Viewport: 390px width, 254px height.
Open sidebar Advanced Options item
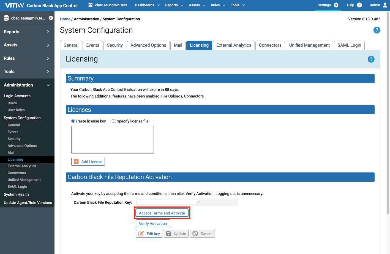pos(22,146)
